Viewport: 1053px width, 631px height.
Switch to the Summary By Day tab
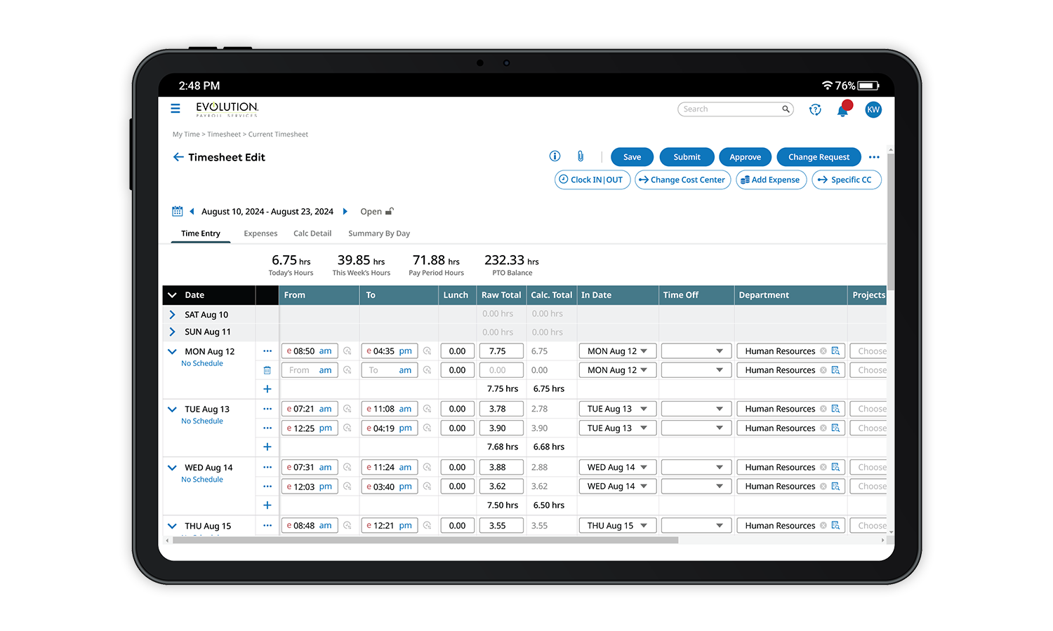pos(378,233)
